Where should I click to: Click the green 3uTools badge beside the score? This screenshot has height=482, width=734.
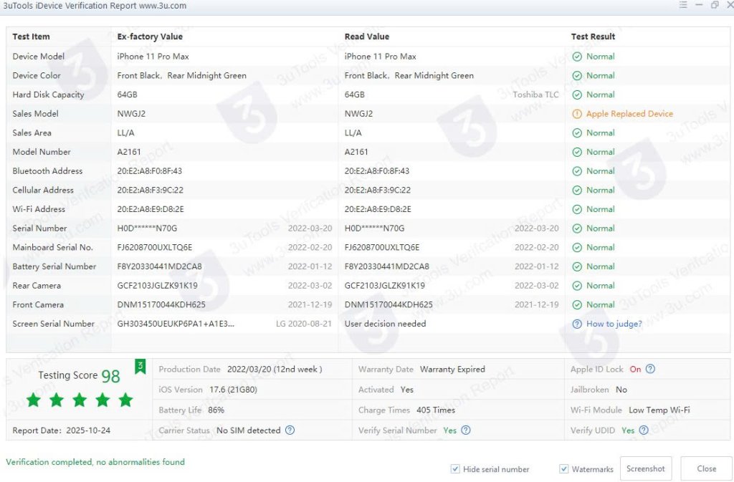[x=140, y=367]
